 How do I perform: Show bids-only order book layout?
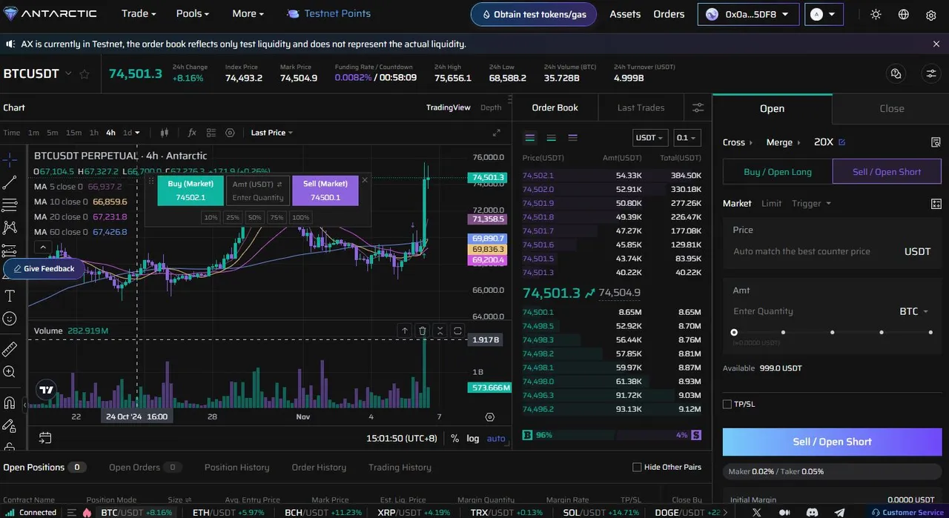point(551,138)
